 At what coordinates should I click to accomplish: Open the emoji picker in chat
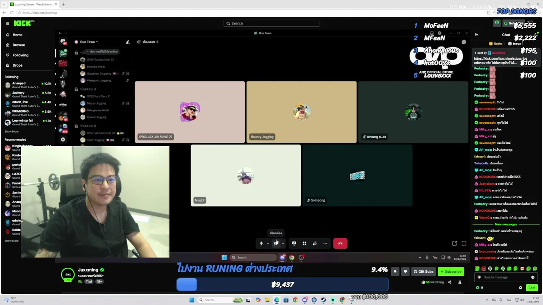(533, 277)
